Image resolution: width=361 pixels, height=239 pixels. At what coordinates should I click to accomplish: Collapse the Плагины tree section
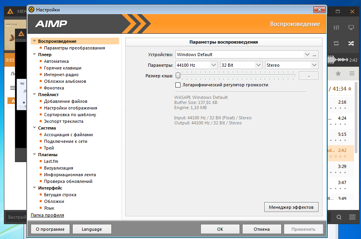pos(34,154)
